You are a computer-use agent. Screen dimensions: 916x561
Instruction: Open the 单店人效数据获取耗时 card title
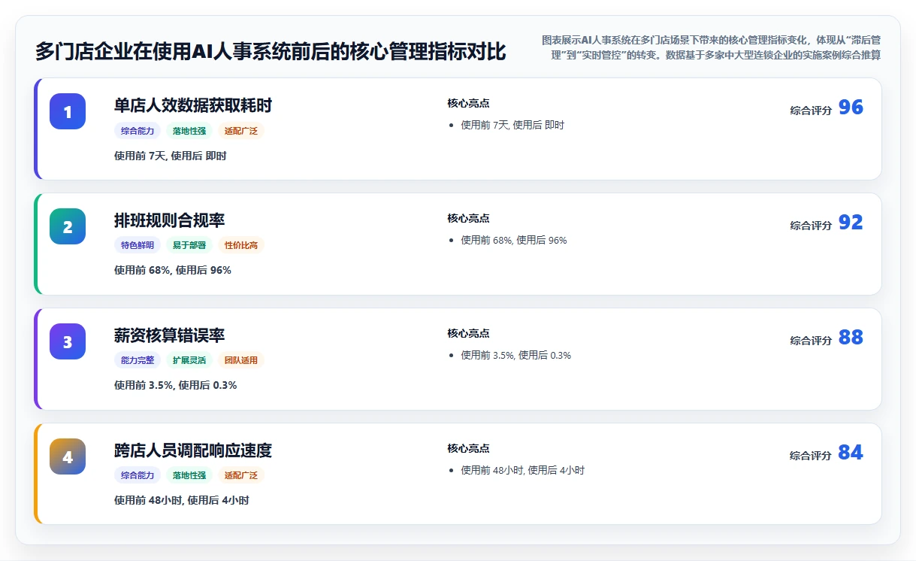click(193, 105)
